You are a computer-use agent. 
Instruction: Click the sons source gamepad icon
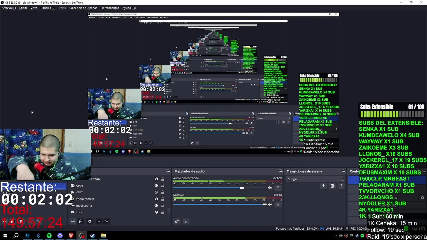click(73, 212)
